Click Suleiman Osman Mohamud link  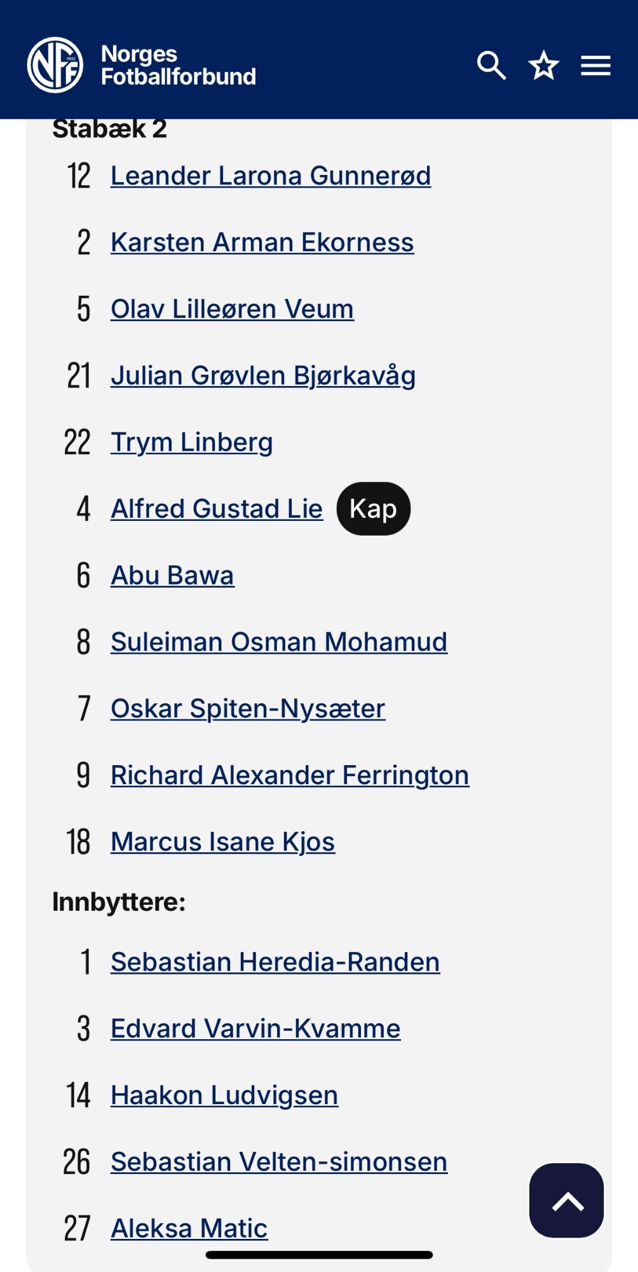(x=279, y=642)
